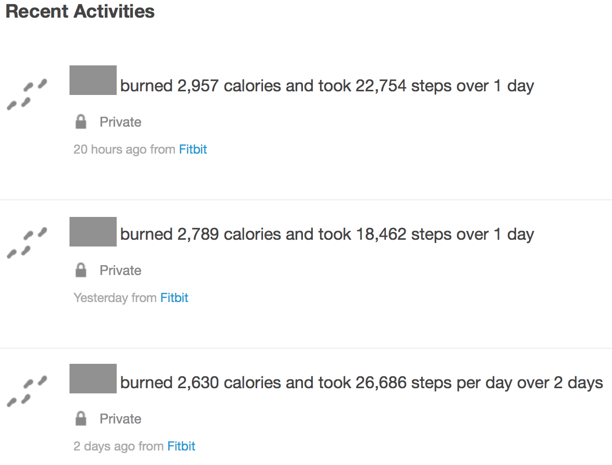Open the 'burned 2,630 calories' activity title

[361, 382]
